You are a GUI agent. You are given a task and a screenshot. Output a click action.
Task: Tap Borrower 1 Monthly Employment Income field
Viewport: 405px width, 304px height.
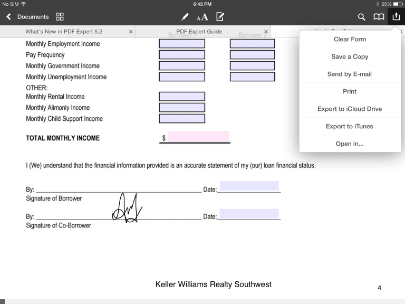click(182, 43)
